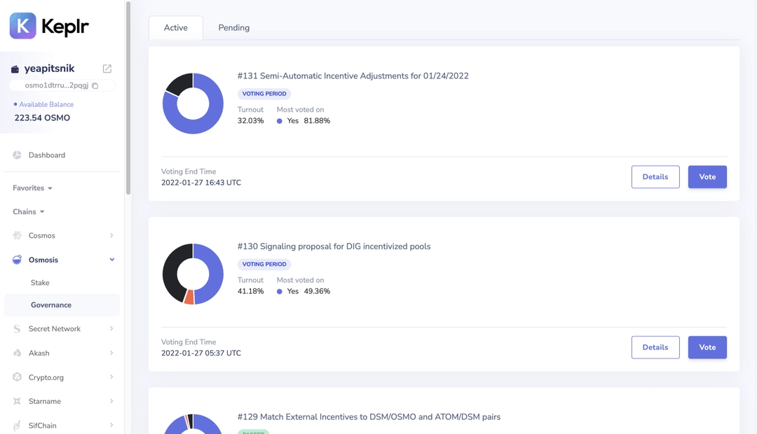
Task: Click the Cosmos chain icon
Action: (x=18, y=236)
